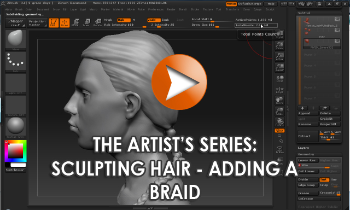Click the Scroll canvas icon on right shelf
This screenshot has height=210, width=350.
279,34
